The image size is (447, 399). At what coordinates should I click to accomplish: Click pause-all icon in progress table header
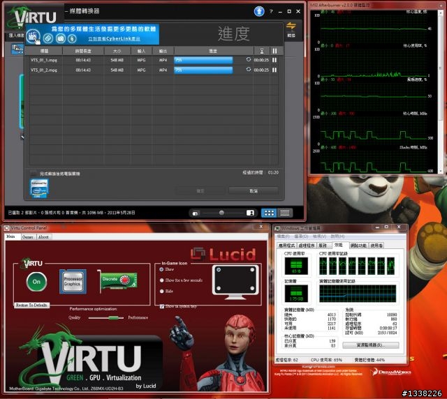pyautogui.click(x=274, y=51)
